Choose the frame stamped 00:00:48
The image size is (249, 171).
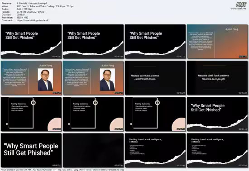pyautogui.click(x=217, y=114)
